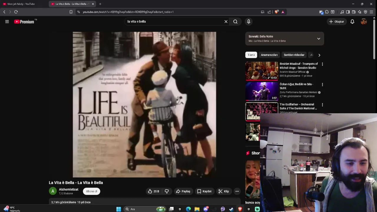
Task: Open more actions three-dot menu under video
Action: [237, 191]
